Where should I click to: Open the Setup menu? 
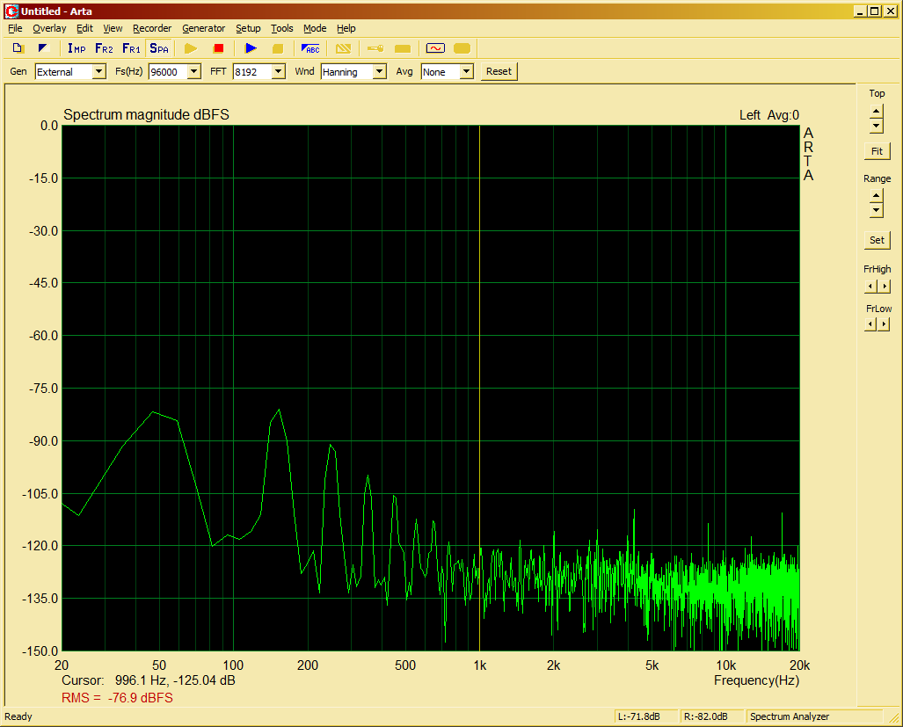(x=248, y=28)
